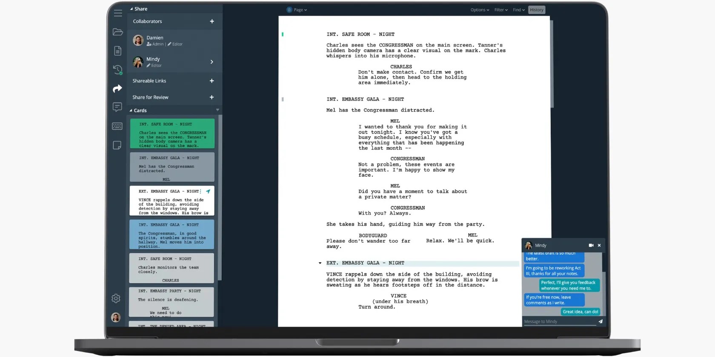The width and height of the screenshot is (715, 357).
Task: Click the green scene marker beside INT. SAFE ROOM
Action: (283, 34)
